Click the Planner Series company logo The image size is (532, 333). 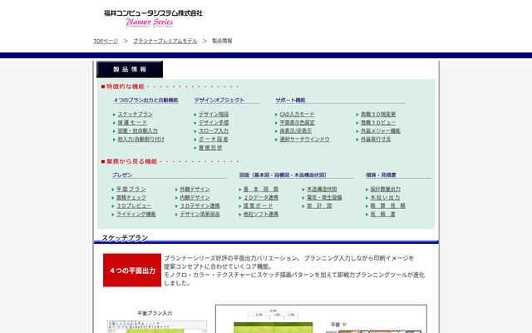pos(153,18)
